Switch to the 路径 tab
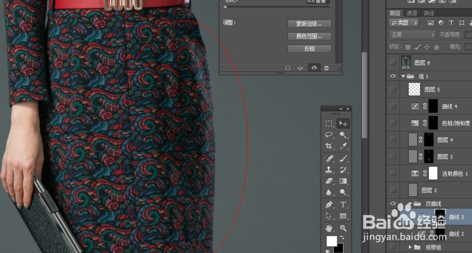 click(x=429, y=13)
